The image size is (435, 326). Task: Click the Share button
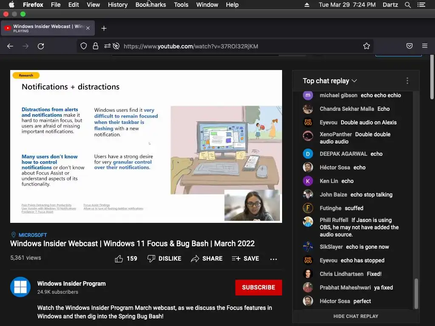pos(207,259)
